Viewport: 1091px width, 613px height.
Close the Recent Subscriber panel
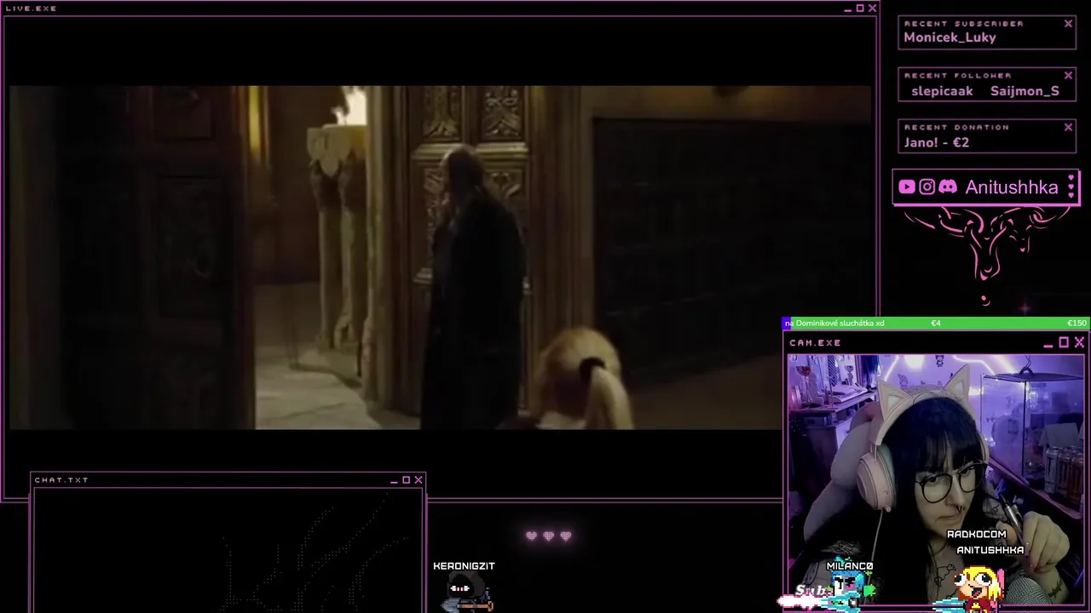pyautogui.click(x=1068, y=24)
